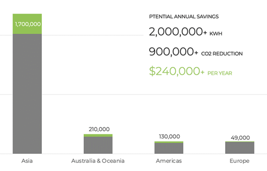This screenshot has height=171, width=267.
Task: Click the 2,000,000+ figure
Action: [x=178, y=32]
